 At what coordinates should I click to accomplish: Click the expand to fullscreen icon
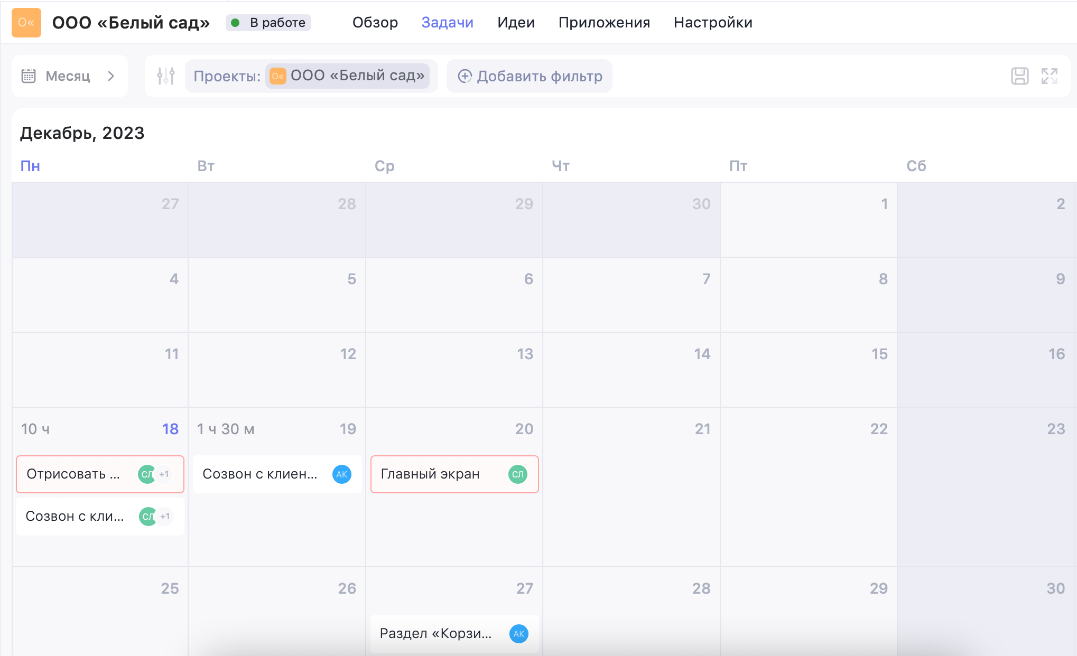(1049, 76)
